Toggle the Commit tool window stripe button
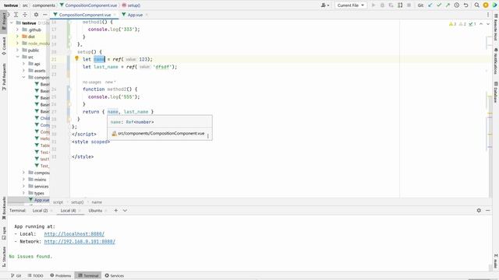This screenshot has width=499, height=280. tap(4, 47)
